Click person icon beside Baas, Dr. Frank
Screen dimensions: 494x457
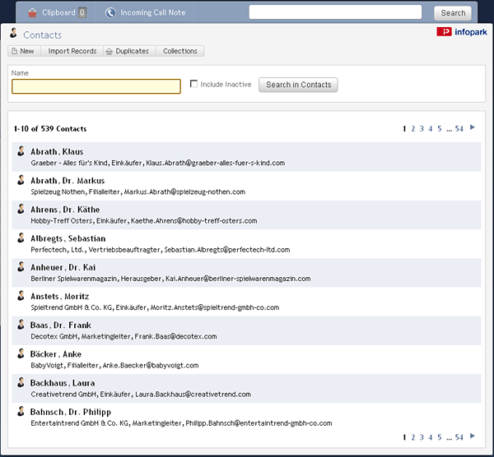(21, 325)
